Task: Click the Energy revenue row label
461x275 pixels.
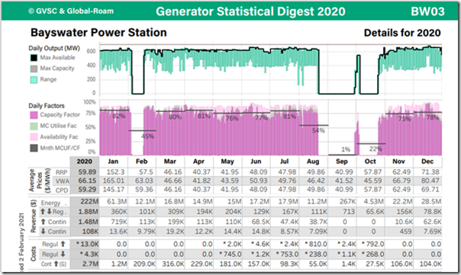Action: pyautogui.click(x=50, y=203)
